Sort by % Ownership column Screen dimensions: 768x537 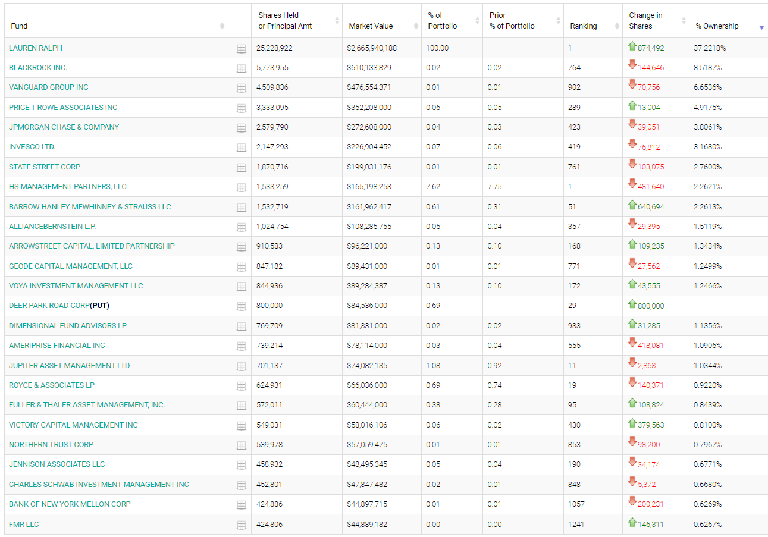pyautogui.click(x=728, y=21)
